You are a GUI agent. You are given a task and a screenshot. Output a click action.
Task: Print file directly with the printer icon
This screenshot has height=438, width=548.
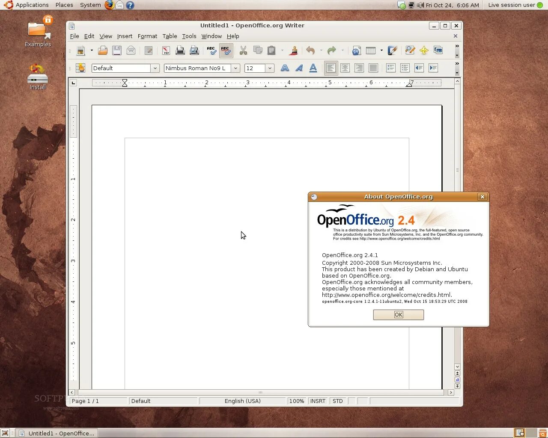click(180, 50)
